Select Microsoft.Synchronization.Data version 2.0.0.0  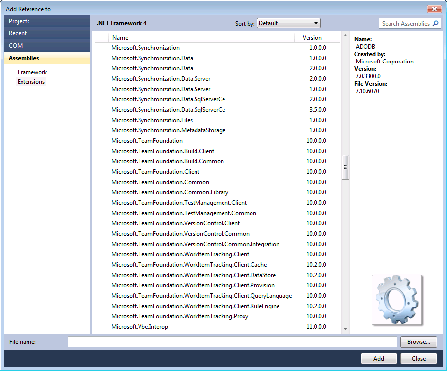pos(218,68)
